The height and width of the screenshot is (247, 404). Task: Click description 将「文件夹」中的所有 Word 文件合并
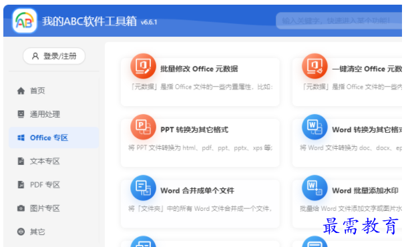tap(200, 209)
